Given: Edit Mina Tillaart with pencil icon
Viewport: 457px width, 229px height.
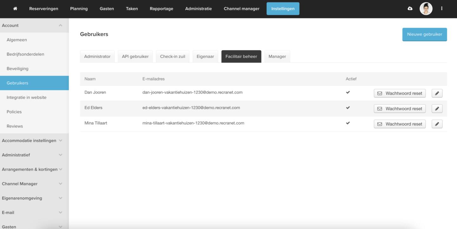Looking at the screenshot, I should click(x=437, y=124).
